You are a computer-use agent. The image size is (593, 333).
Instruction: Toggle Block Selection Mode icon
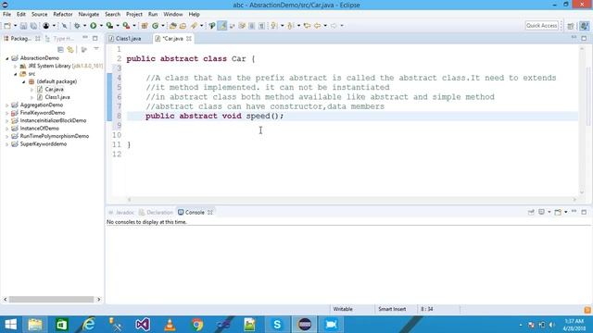[252, 26]
